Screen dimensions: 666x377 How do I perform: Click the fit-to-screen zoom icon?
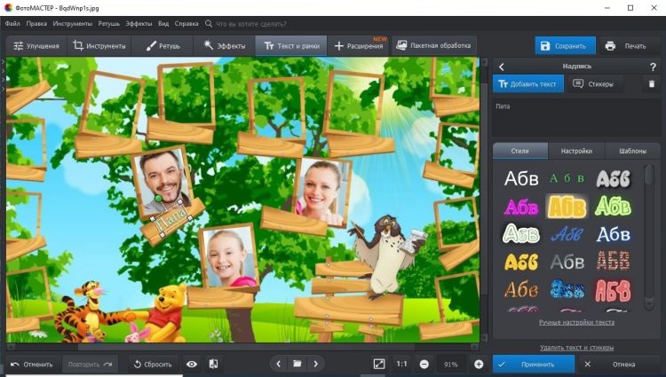pos(379,364)
